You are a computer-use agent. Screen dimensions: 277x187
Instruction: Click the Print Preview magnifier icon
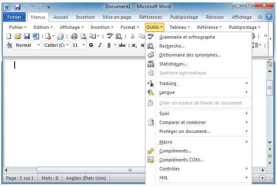point(84,36)
